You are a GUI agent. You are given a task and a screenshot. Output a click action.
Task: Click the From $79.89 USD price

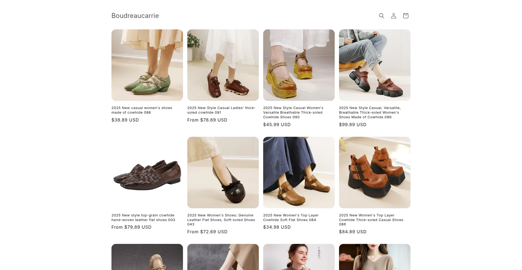[131, 227]
